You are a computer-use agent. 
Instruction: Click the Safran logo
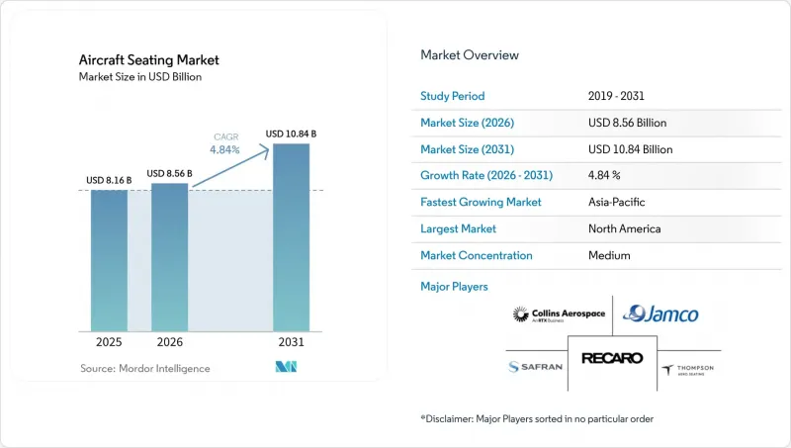click(535, 367)
